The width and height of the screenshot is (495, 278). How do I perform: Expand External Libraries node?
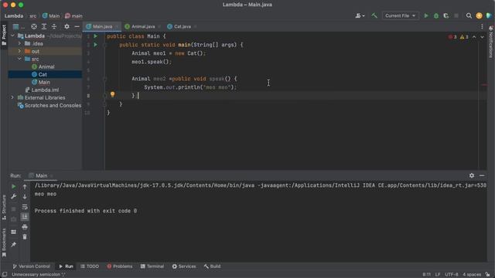click(x=12, y=98)
